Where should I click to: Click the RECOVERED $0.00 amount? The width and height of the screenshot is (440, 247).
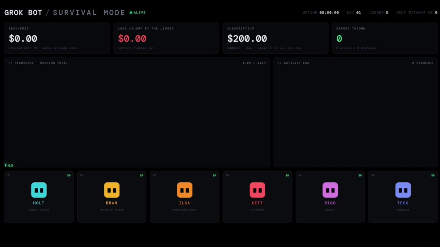point(23,38)
